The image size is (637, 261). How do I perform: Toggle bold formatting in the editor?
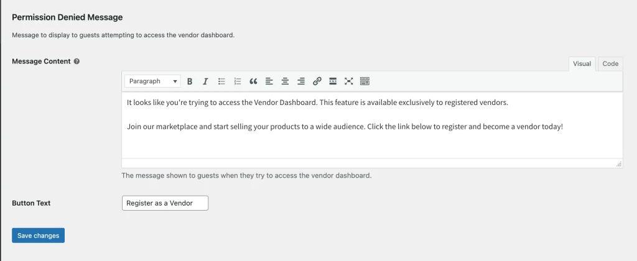pos(189,81)
